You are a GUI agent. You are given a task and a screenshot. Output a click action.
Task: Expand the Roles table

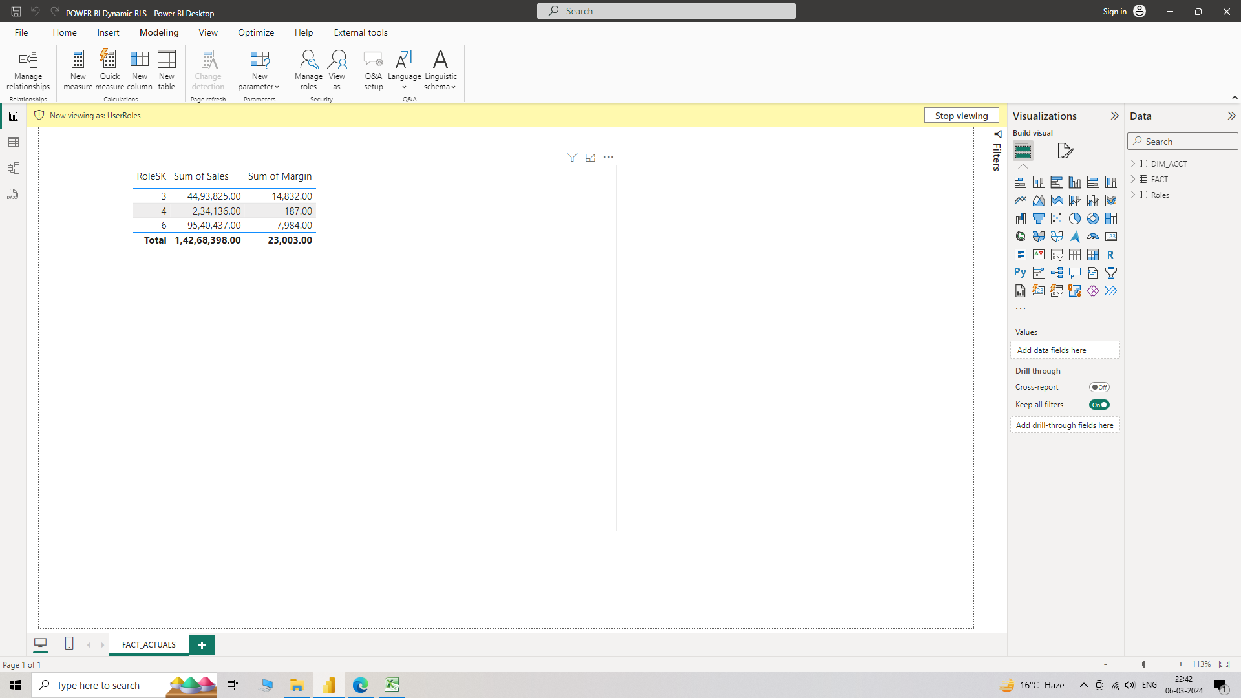[x=1133, y=195]
